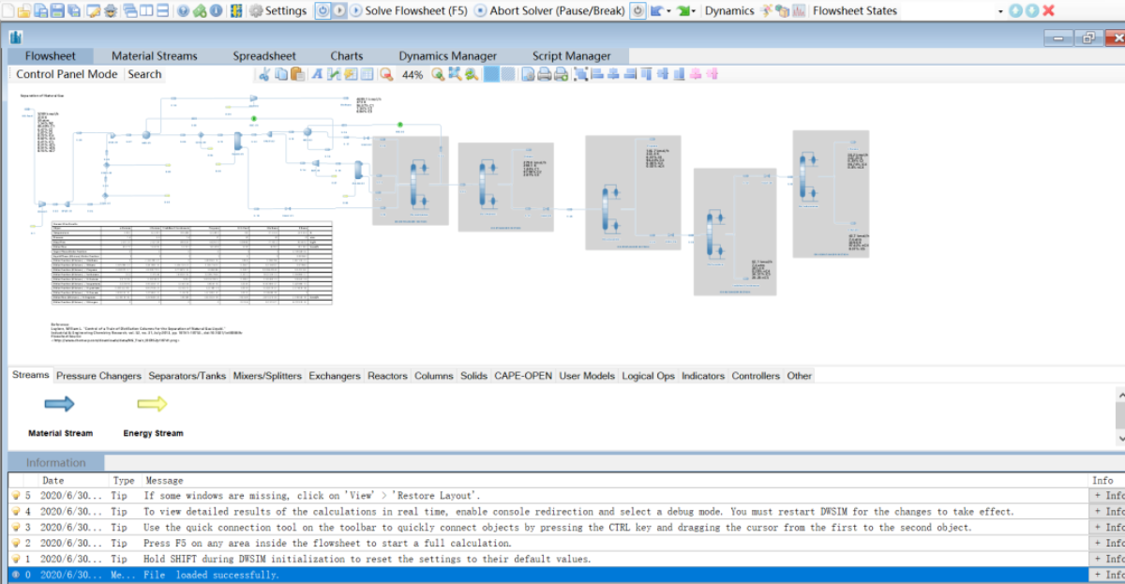Open the Flowsheet States dropdown
This screenshot has height=584, width=1125.
pos(1000,11)
